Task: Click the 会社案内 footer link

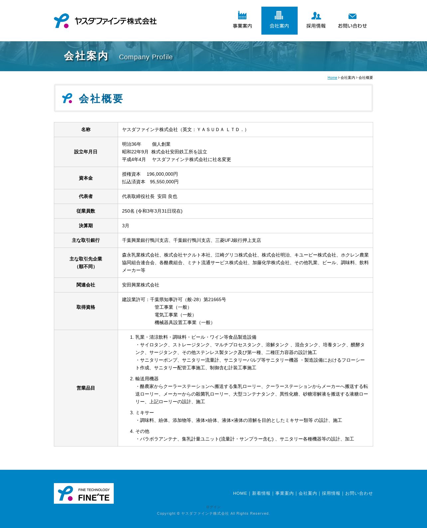Action: coord(308,493)
